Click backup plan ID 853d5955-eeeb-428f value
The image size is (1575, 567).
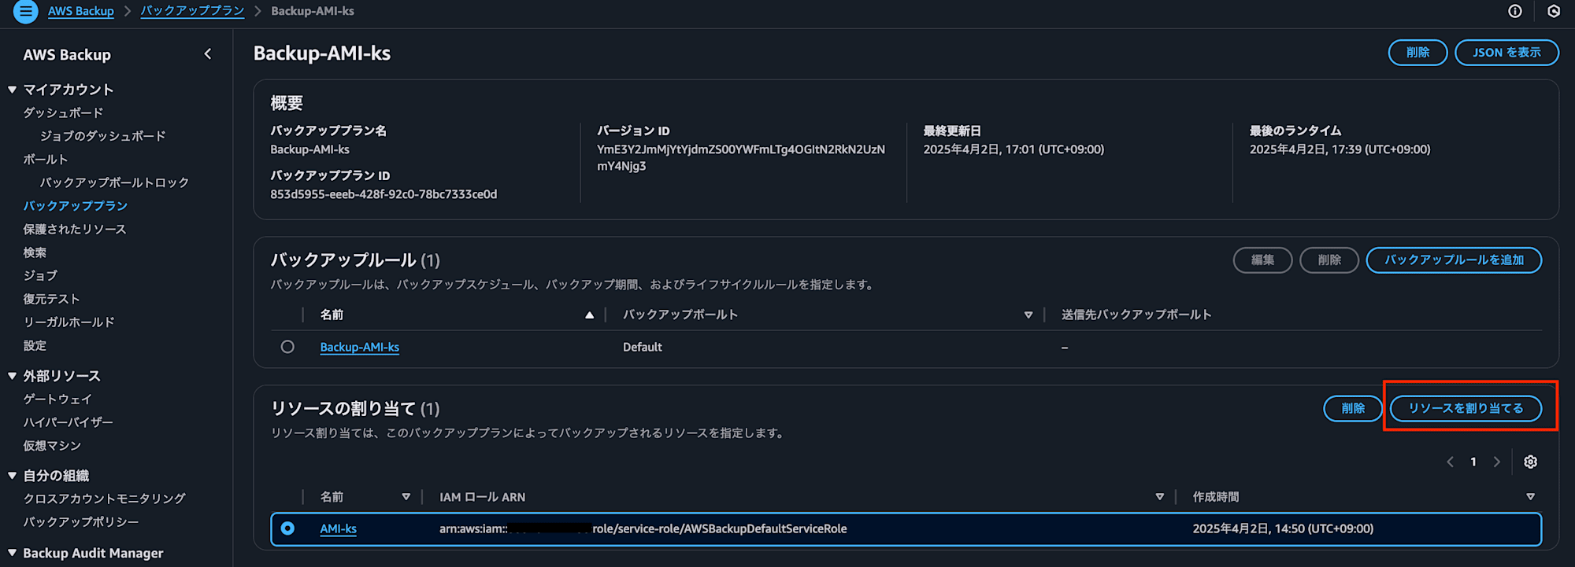pyautogui.click(x=384, y=194)
